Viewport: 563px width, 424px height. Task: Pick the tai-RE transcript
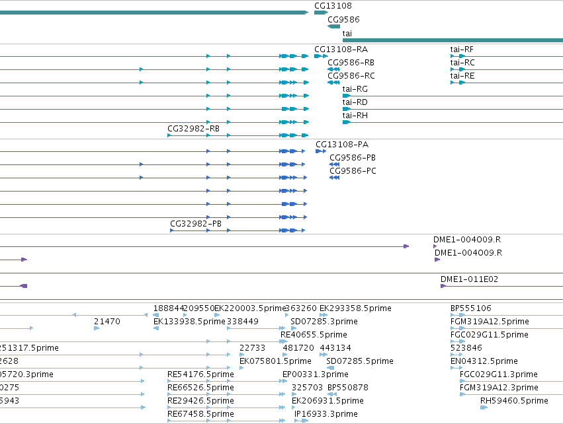tap(462, 76)
